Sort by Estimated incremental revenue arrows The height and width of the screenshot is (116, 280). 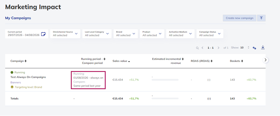pyautogui.click(x=183, y=59)
